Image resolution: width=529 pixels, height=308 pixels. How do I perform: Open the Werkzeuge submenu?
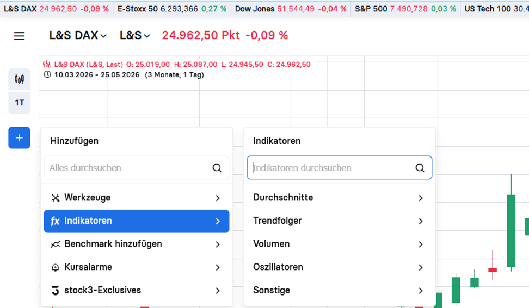(136, 198)
